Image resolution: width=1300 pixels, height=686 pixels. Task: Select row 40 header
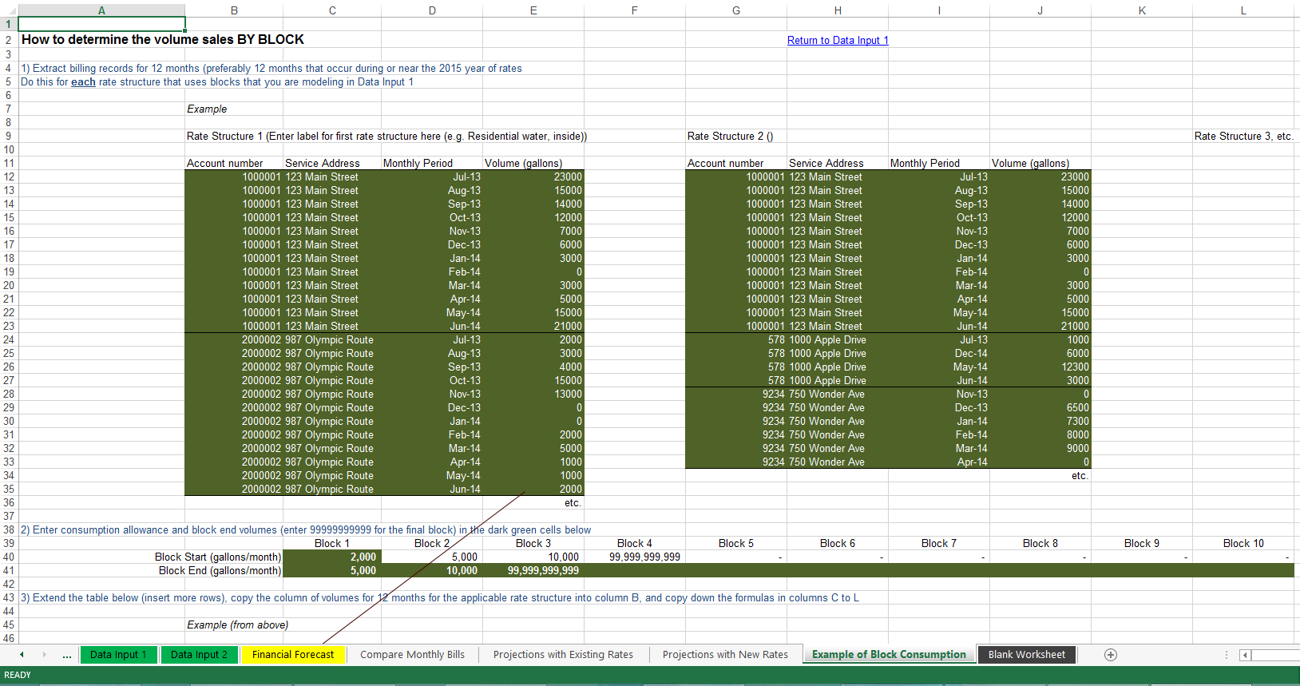coord(9,557)
